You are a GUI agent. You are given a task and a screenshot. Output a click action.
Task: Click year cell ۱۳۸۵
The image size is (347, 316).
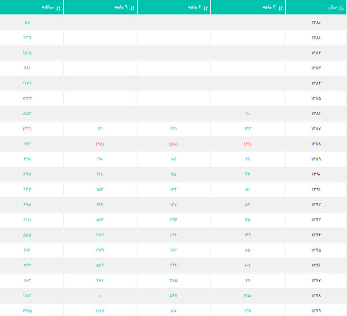[x=316, y=98]
